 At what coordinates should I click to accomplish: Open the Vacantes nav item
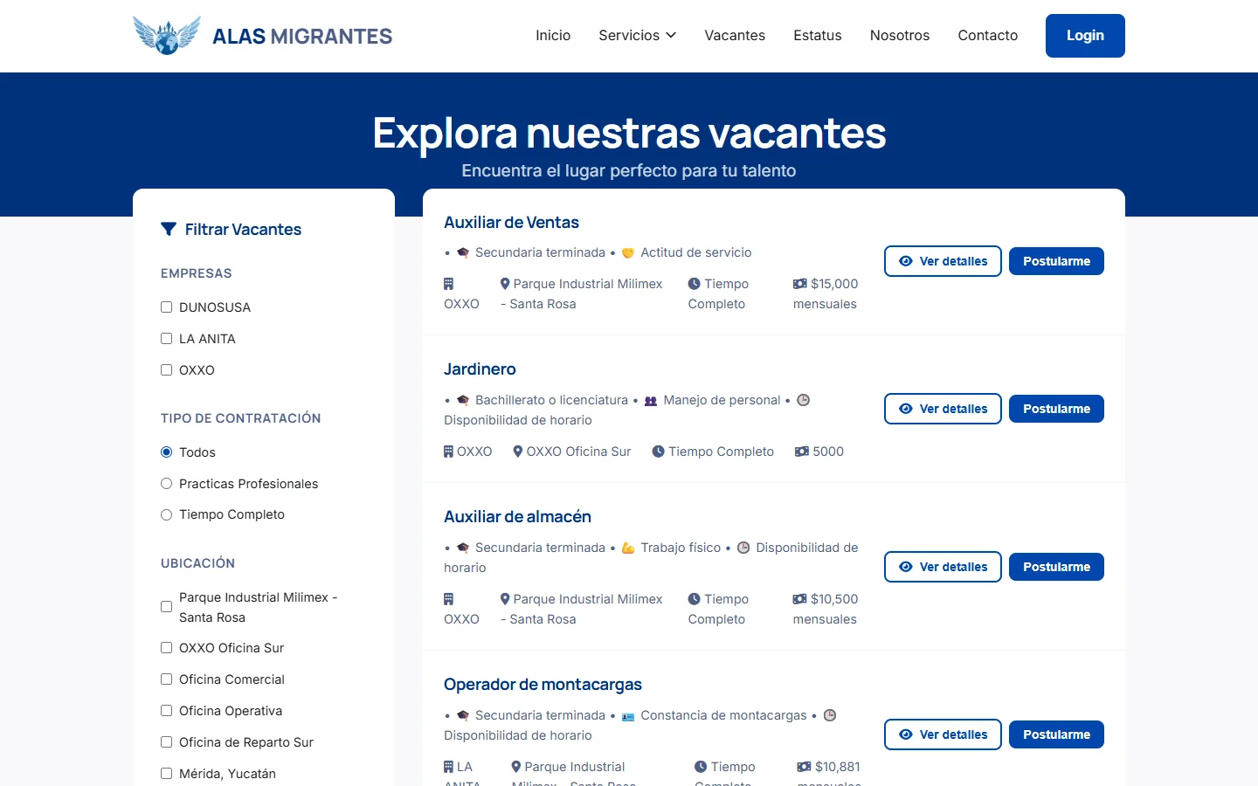735,36
